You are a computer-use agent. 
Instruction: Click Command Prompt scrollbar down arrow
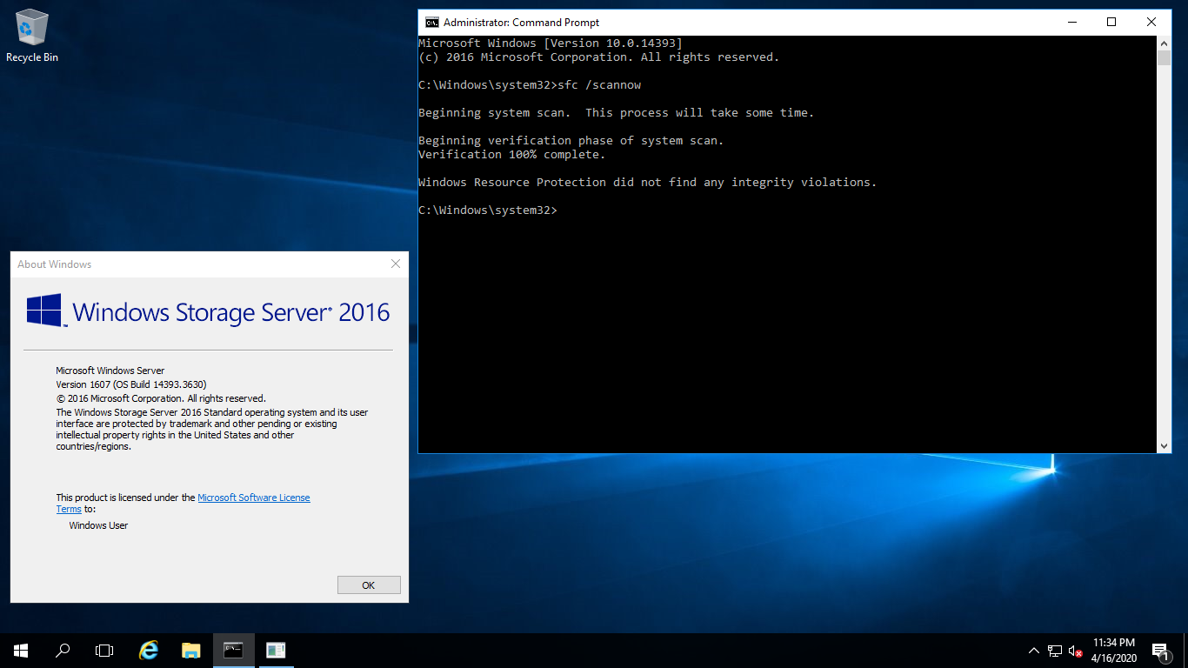[1164, 445]
